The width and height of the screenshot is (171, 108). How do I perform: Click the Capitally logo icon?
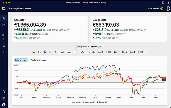pos(4,9)
